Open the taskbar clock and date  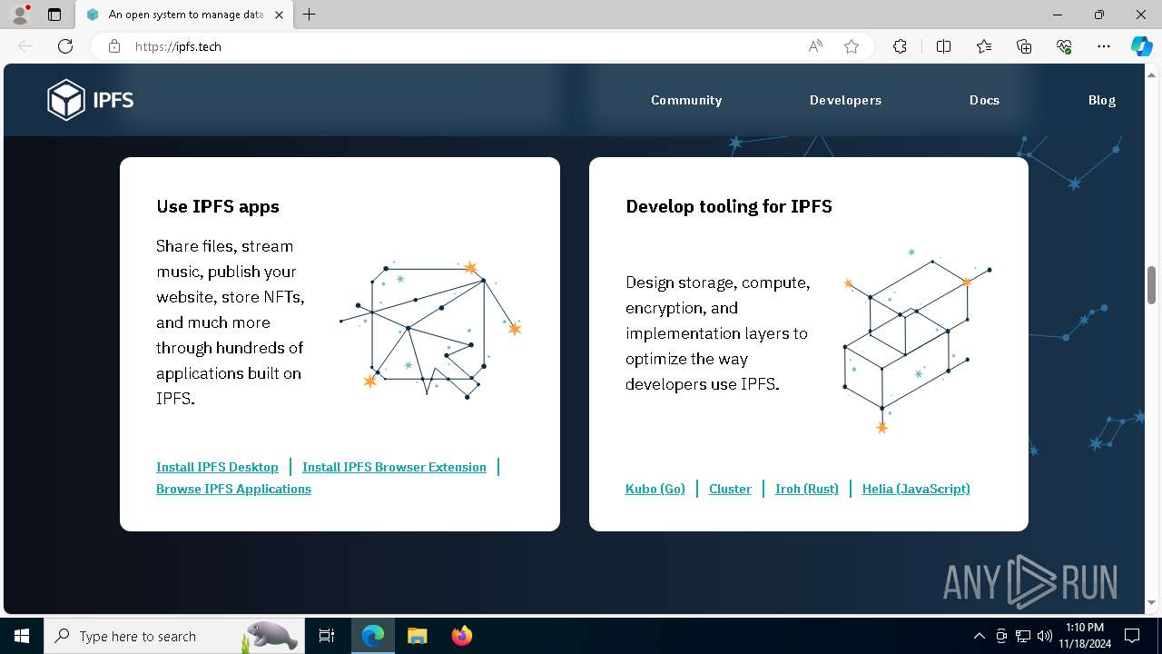click(1085, 636)
